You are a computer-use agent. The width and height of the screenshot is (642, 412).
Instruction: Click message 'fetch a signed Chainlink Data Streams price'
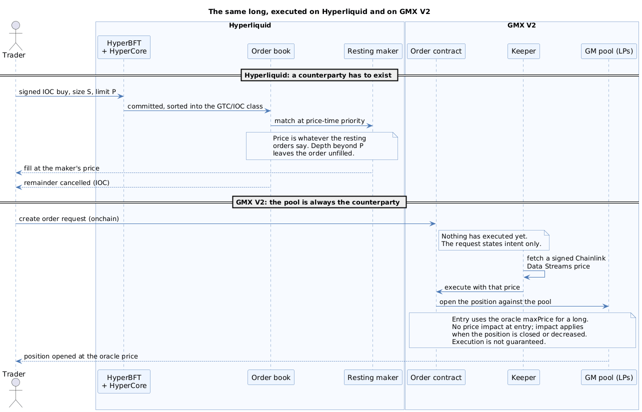566,262
